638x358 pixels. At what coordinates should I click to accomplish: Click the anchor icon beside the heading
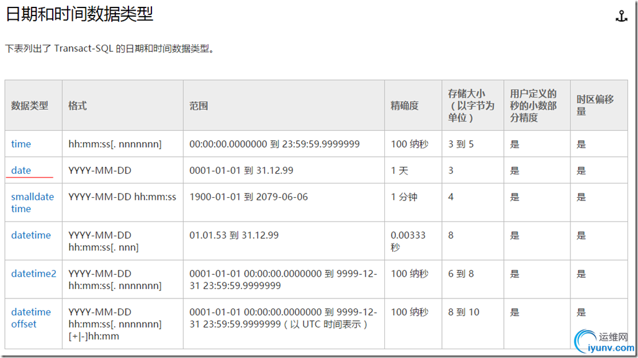tap(621, 17)
